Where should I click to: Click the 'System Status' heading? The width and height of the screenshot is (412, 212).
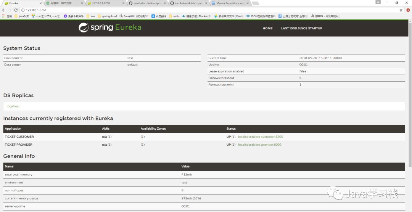click(x=22, y=48)
